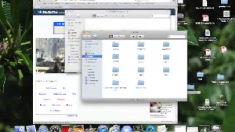Focus the search field in front Finder window
The image size is (235, 132).
pyautogui.click(x=177, y=37)
